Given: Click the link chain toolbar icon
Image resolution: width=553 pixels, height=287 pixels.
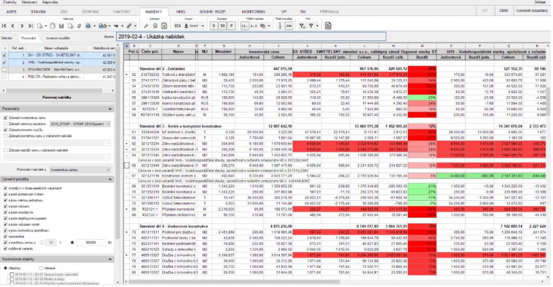Looking at the screenshot, I should (x=129, y=25).
